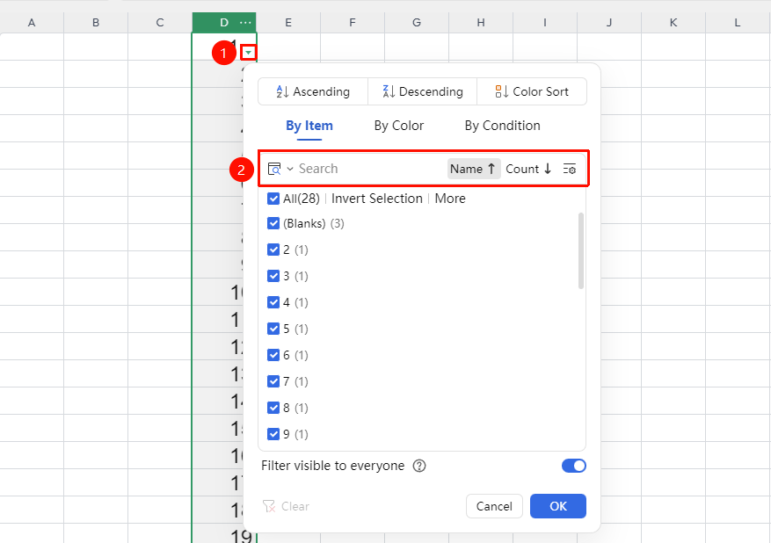
Task: Switch to the By Condition tab
Action: (x=503, y=126)
